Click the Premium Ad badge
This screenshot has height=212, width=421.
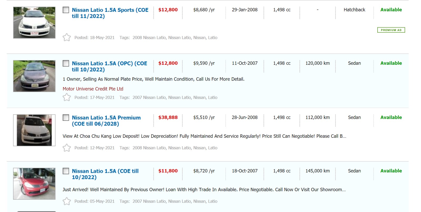click(x=391, y=30)
